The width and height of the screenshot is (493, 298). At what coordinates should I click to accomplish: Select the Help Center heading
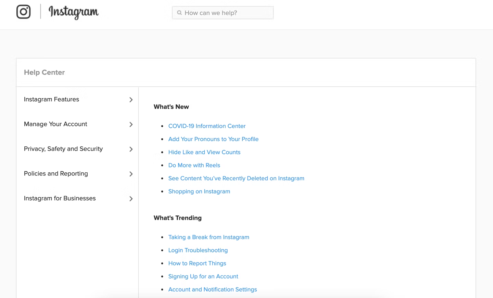tap(44, 72)
